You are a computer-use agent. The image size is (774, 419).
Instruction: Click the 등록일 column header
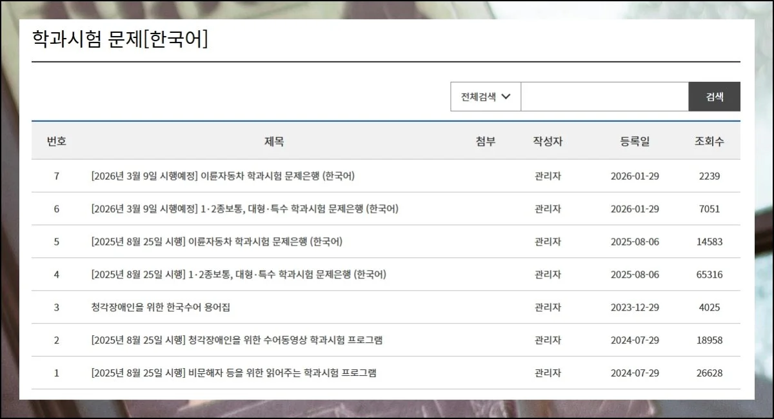tap(635, 141)
